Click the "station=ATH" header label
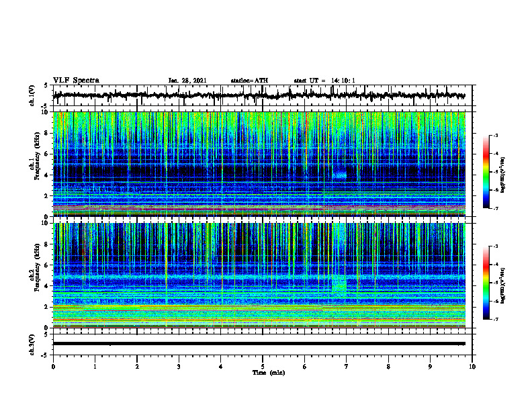The width and height of the screenshot is (532, 411). [x=249, y=81]
